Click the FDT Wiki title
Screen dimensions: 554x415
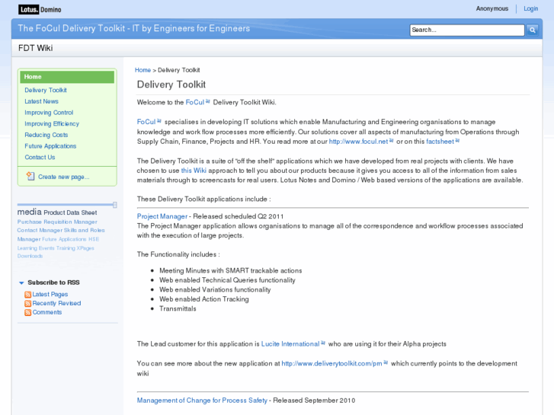[x=35, y=48]
